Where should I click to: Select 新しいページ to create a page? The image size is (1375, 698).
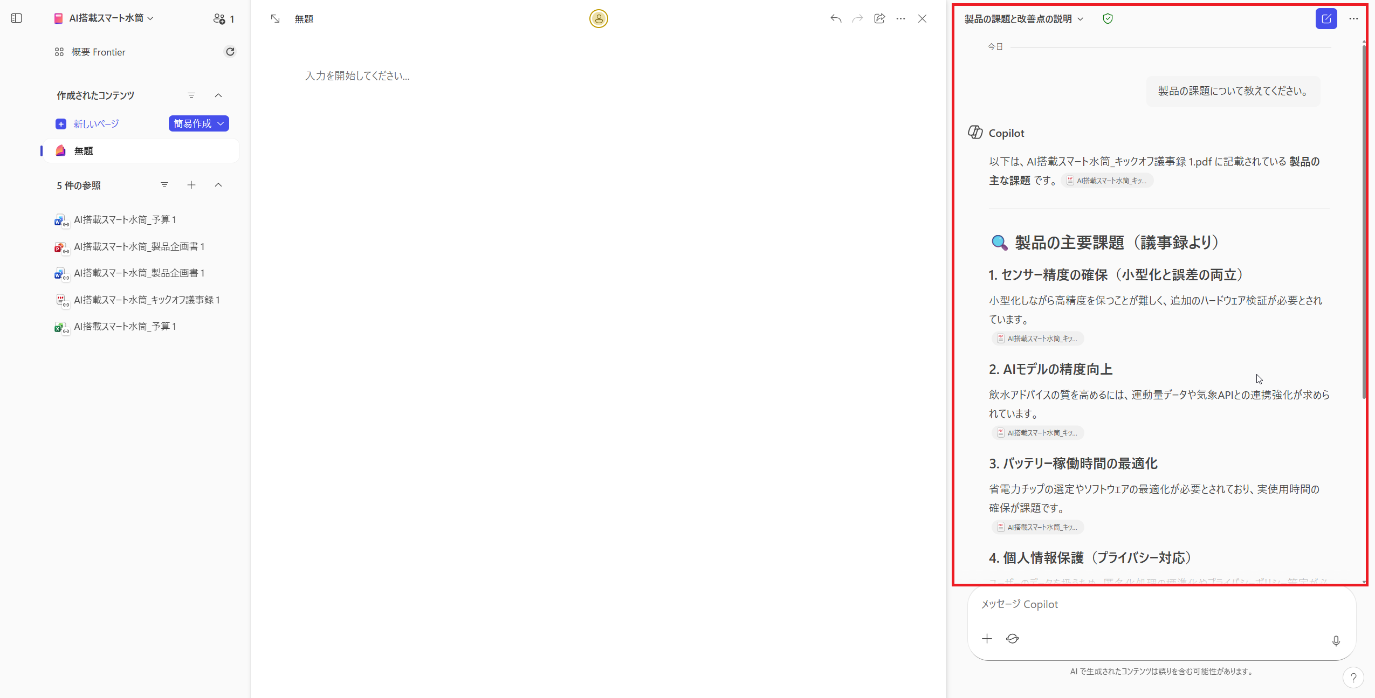click(x=97, y=123)
